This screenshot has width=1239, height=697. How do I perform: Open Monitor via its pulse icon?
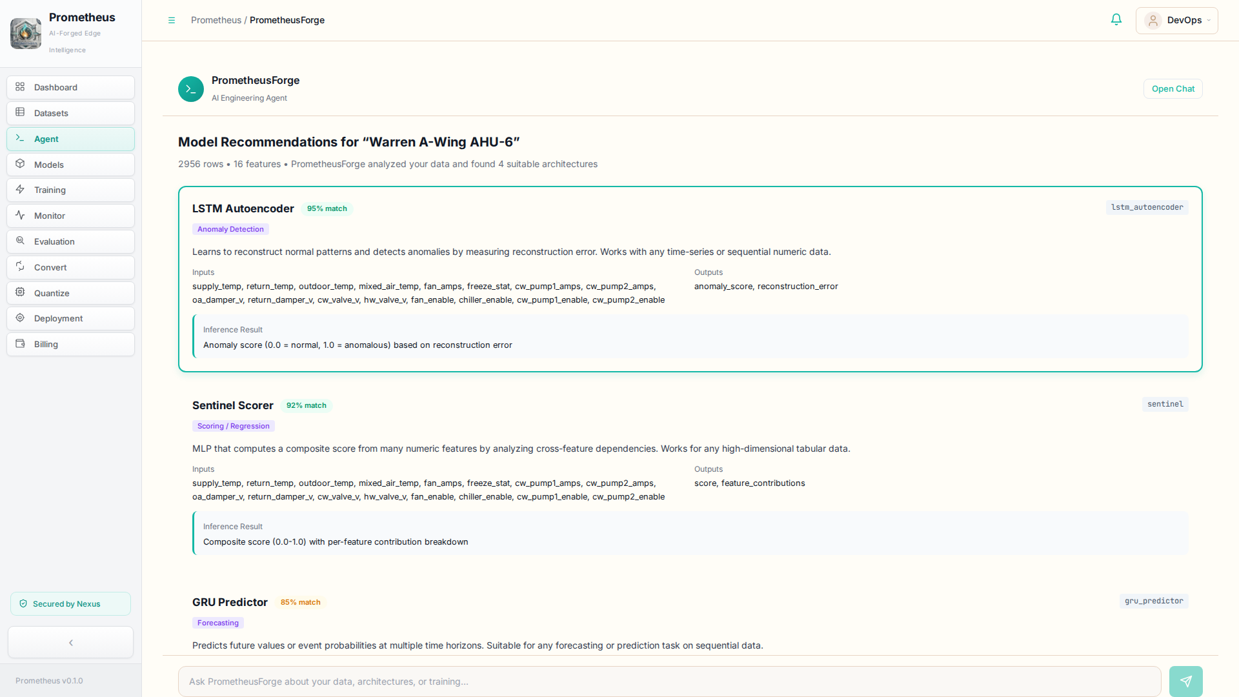coord(20,215)
